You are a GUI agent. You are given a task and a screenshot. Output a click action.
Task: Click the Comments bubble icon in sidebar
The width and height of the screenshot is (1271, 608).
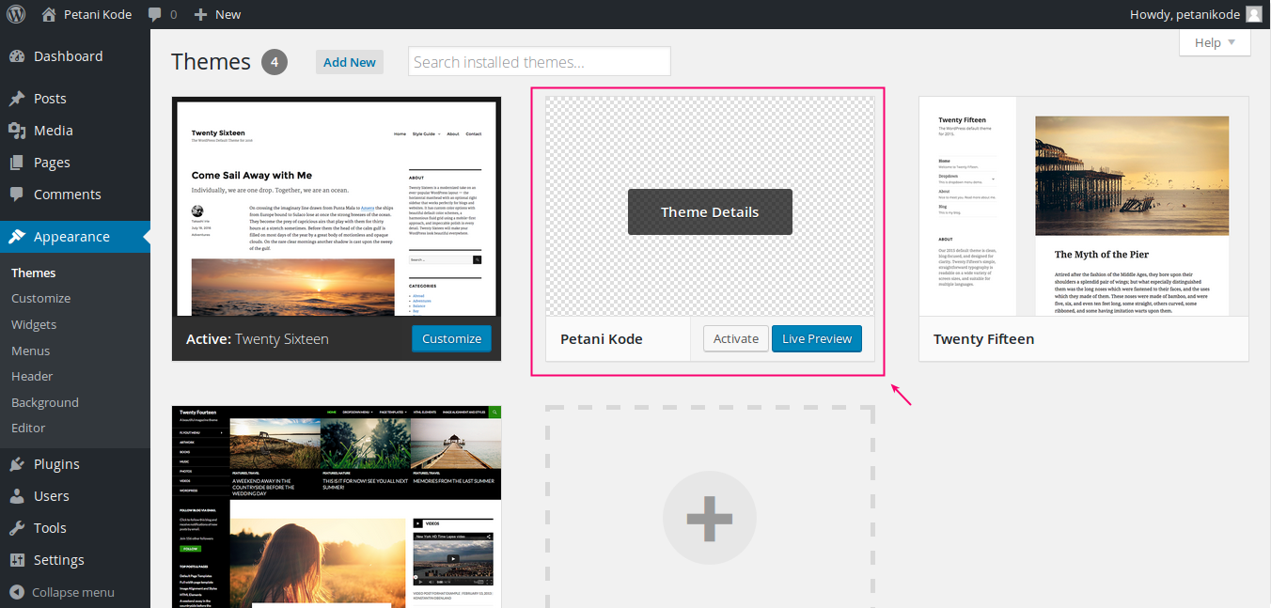coord(17,195)
